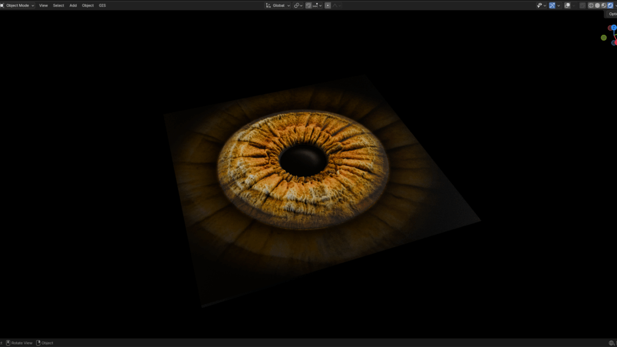Toggle X-ray view
617x347 pixels.
[x=582, y=5]
